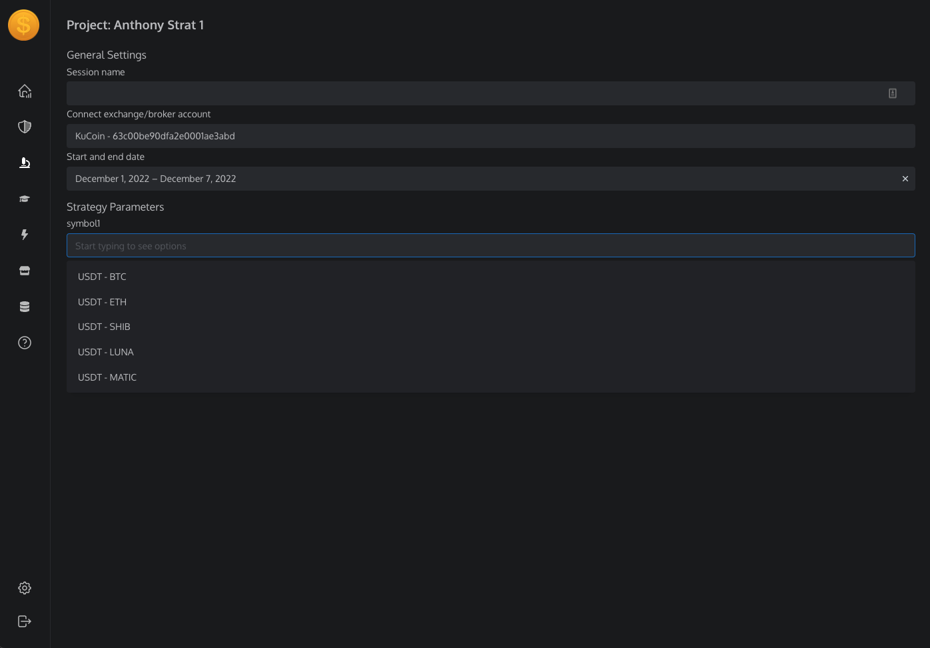Open the database stack icon
The width and height of the screenshot is (930, 648).
25,307
